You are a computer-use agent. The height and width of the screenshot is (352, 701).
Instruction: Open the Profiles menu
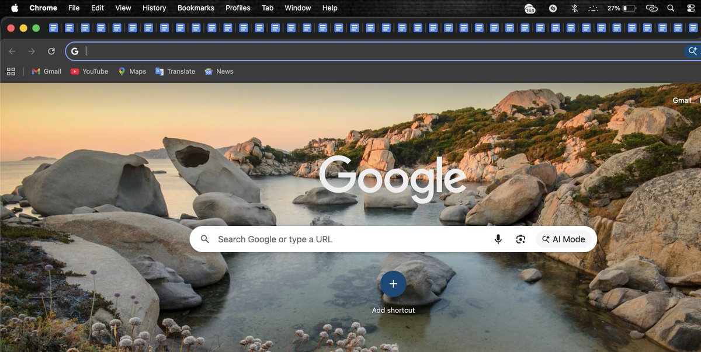238,8
